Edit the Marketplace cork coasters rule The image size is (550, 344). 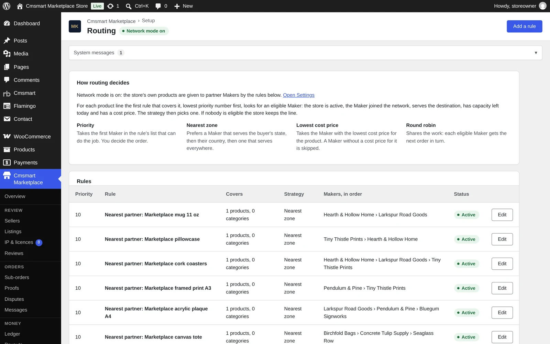(x=502, y=264)
